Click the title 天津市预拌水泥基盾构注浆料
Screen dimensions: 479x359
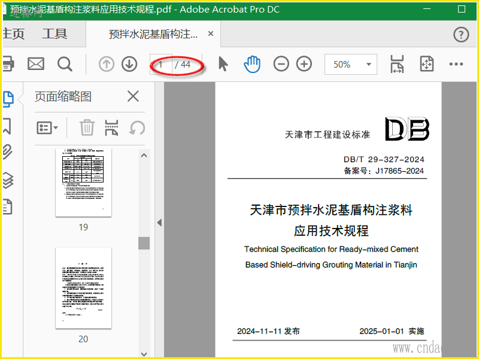pos(331,210)
